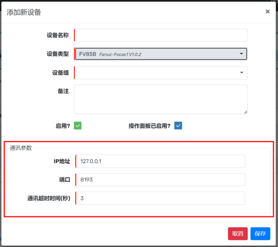Click the caret arrow in 设备类型 dropdown
This screenshot has width=278, height=247.
click(241, 54)
